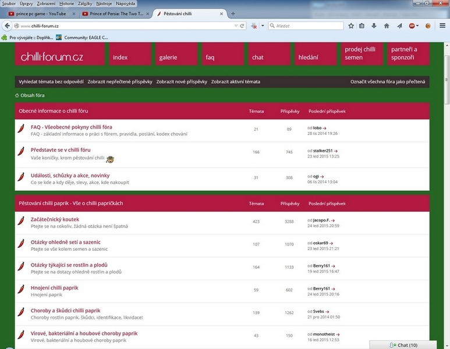Open the bookmarks list clipboard icon

pyautogui.click(x=362, y=26)
